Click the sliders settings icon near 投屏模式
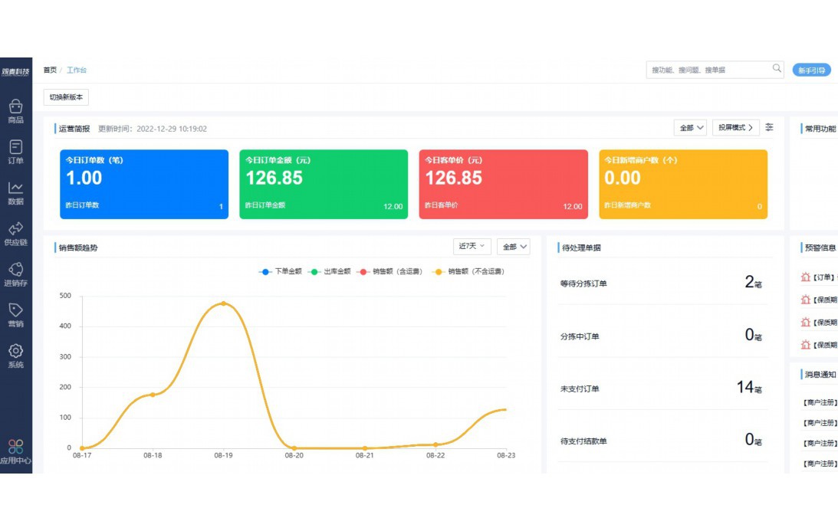The image size is (838, 531). click(x=769, y=127)
